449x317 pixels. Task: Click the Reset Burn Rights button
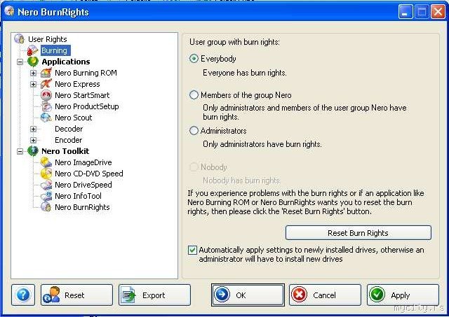(x=358, y=233)
